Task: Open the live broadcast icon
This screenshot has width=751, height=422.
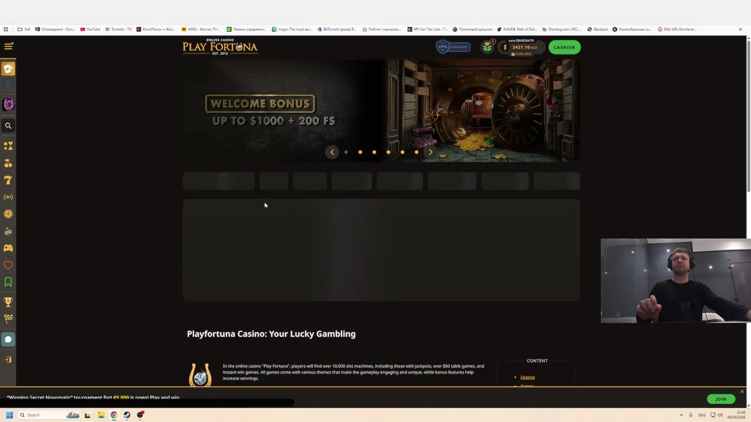Action: (x=8, y=198)
